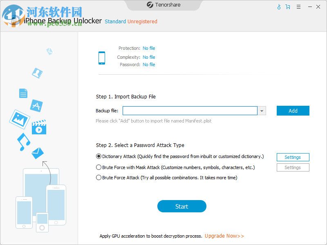Select Brute Force with Mask Attack

(x=99, y=167)
